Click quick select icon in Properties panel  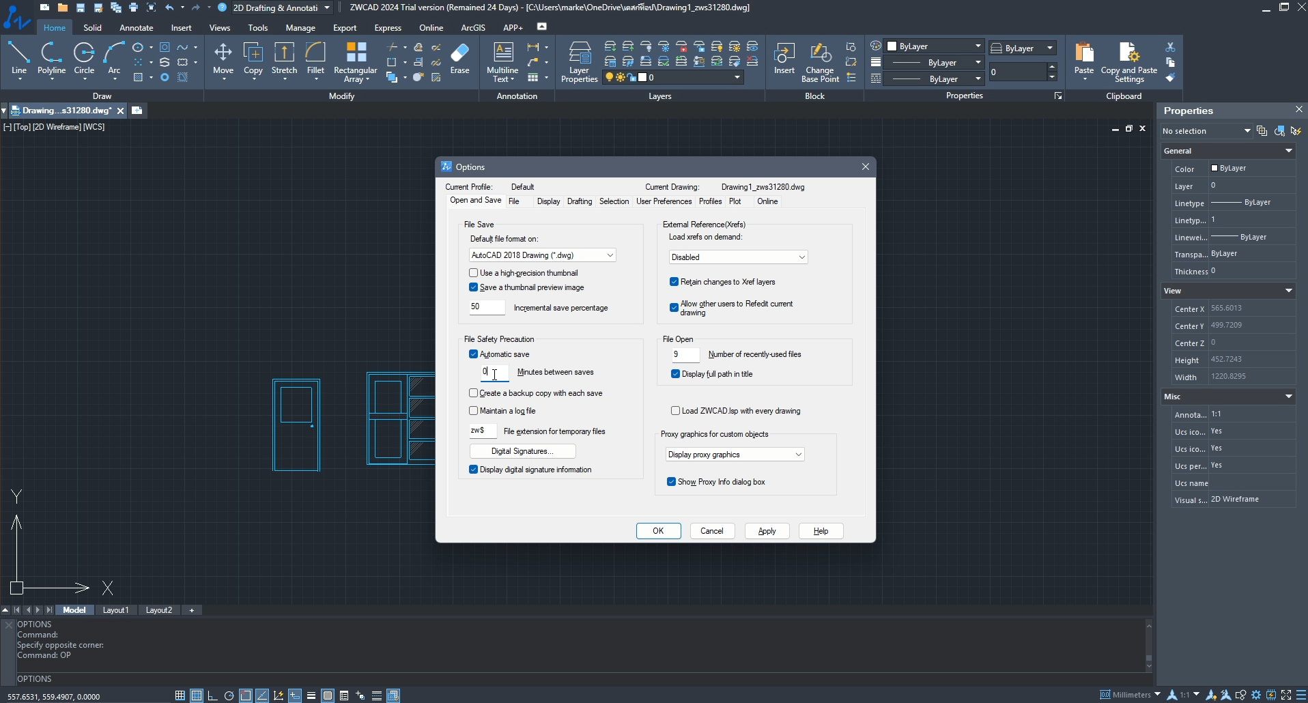point(1296,130)
